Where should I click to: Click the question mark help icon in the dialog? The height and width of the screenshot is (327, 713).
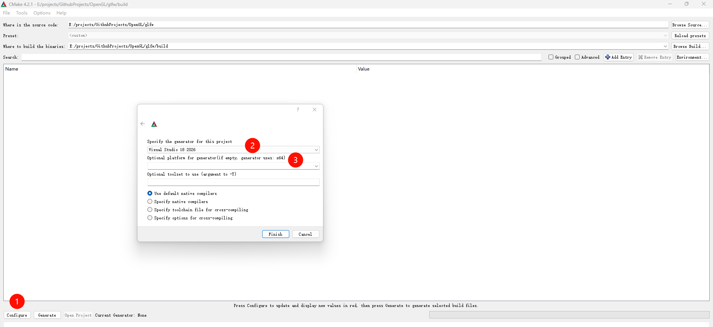click(298, 109)
